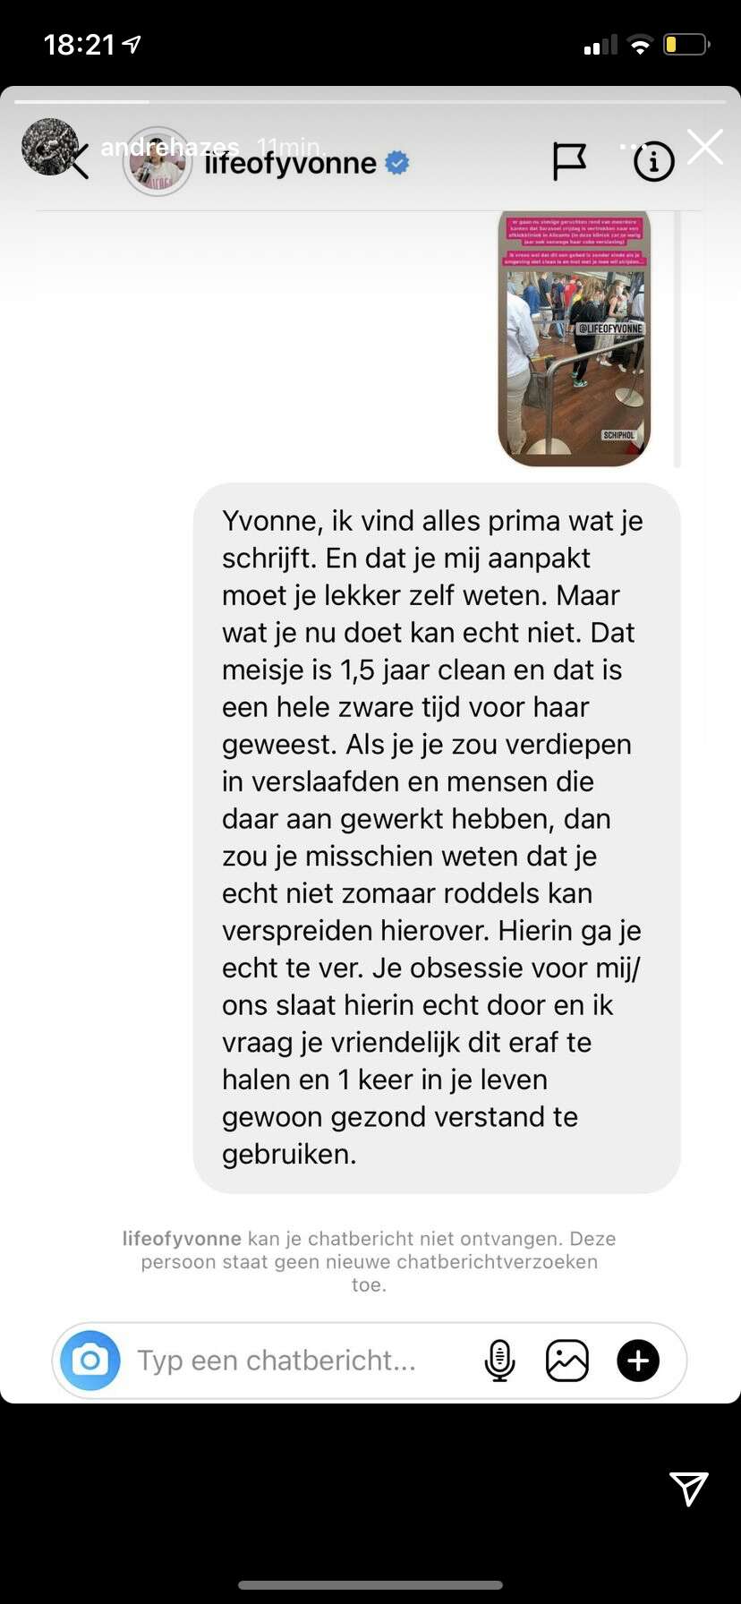
Task: Tap the iOS home indicator bar
Action: pos(370,1585)
